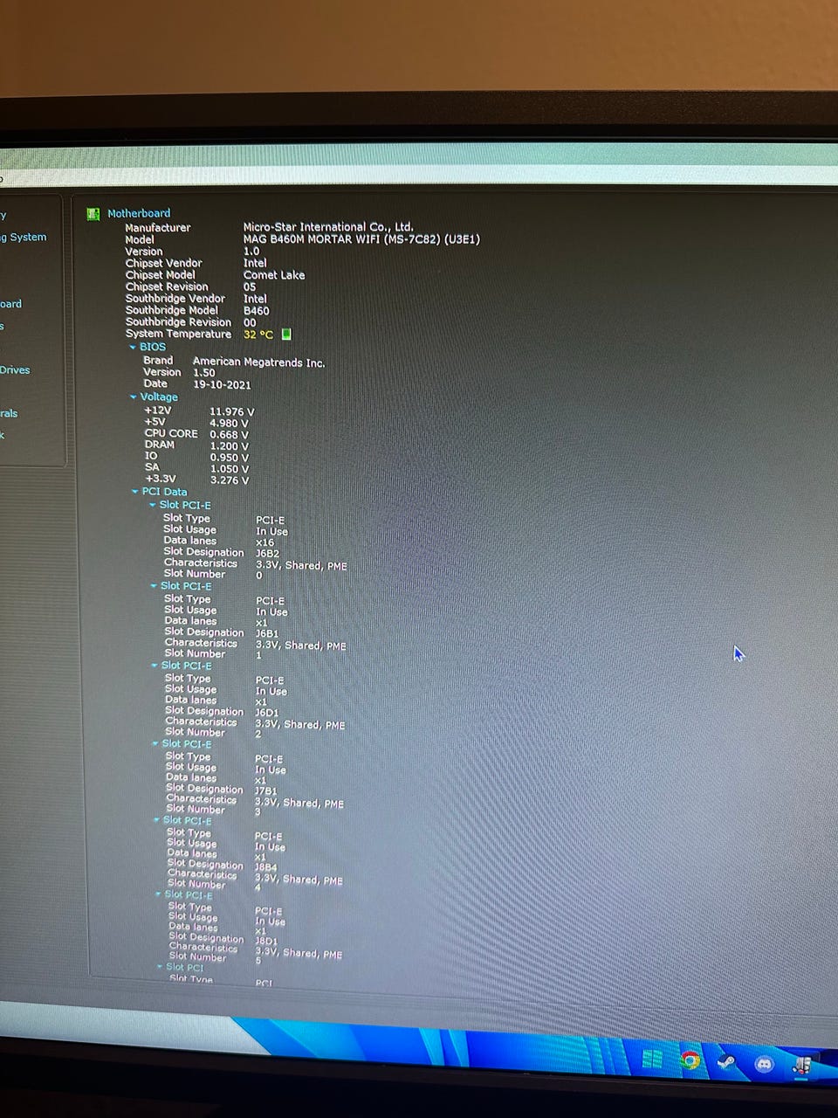
Task: Click the Data lanes value x16
Action: pyautogui.click(x=265, y=542)
